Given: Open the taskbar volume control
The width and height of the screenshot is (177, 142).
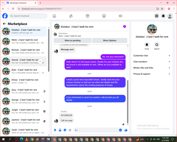Looking at the screenshot, I should (154, 139).
